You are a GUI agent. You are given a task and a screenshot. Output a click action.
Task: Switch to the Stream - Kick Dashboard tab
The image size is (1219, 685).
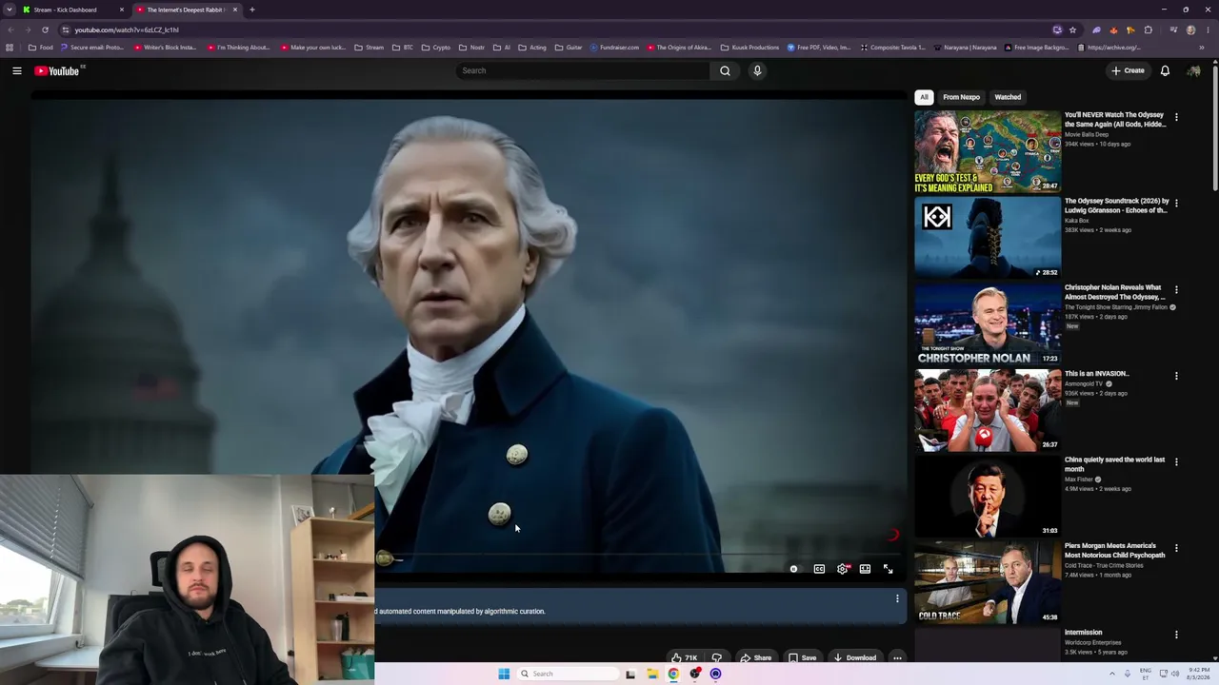[x=73, y=10]
